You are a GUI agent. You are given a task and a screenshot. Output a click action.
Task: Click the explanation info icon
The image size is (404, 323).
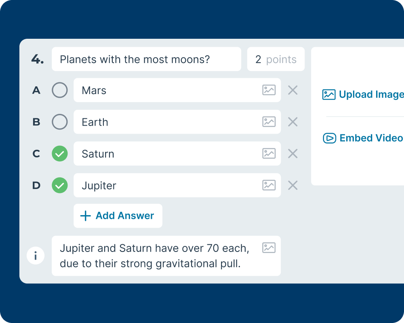coord(36,256)
